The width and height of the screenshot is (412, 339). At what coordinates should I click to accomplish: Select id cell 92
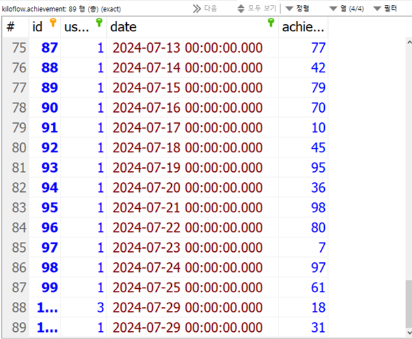45,148
